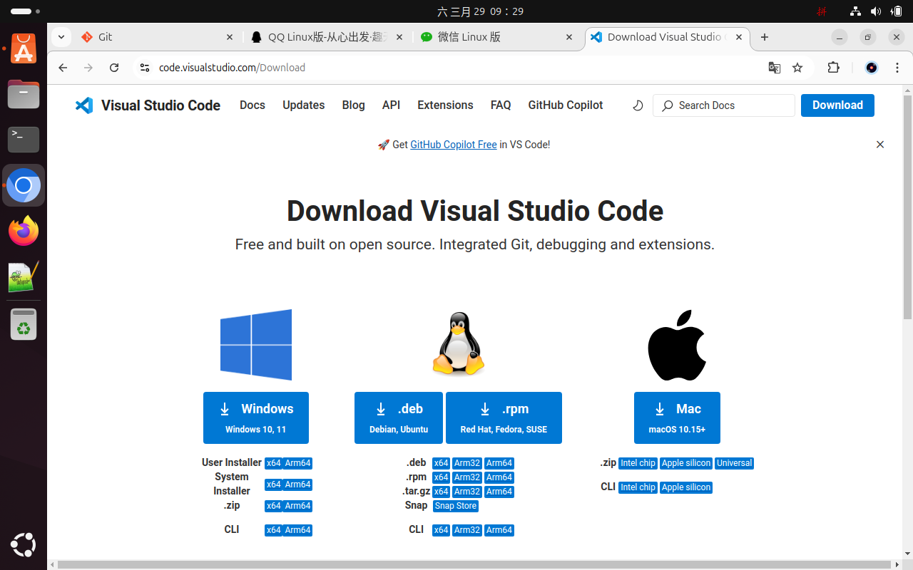Image resolution: width=913 pixels, height=570 pixels.
Task: Close the Download Visual Studio tab
Action: (739, 37)
